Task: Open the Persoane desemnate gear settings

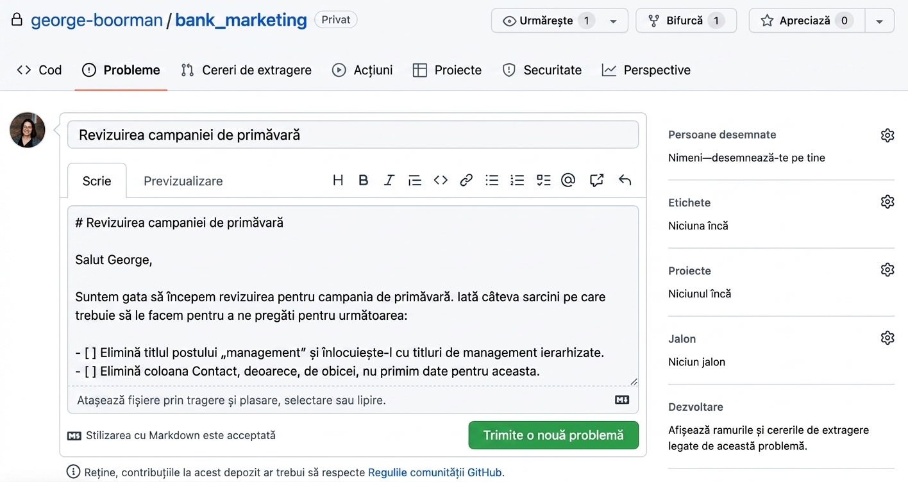Action: point(887,135)
